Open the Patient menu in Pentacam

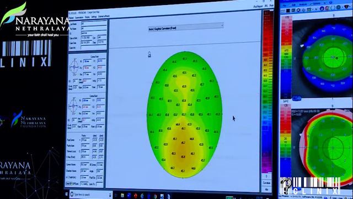pyautogui.click(x=72, y=17)
